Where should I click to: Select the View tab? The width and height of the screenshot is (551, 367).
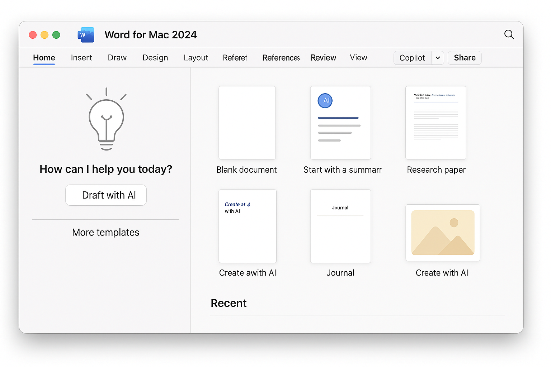(358, 58)
